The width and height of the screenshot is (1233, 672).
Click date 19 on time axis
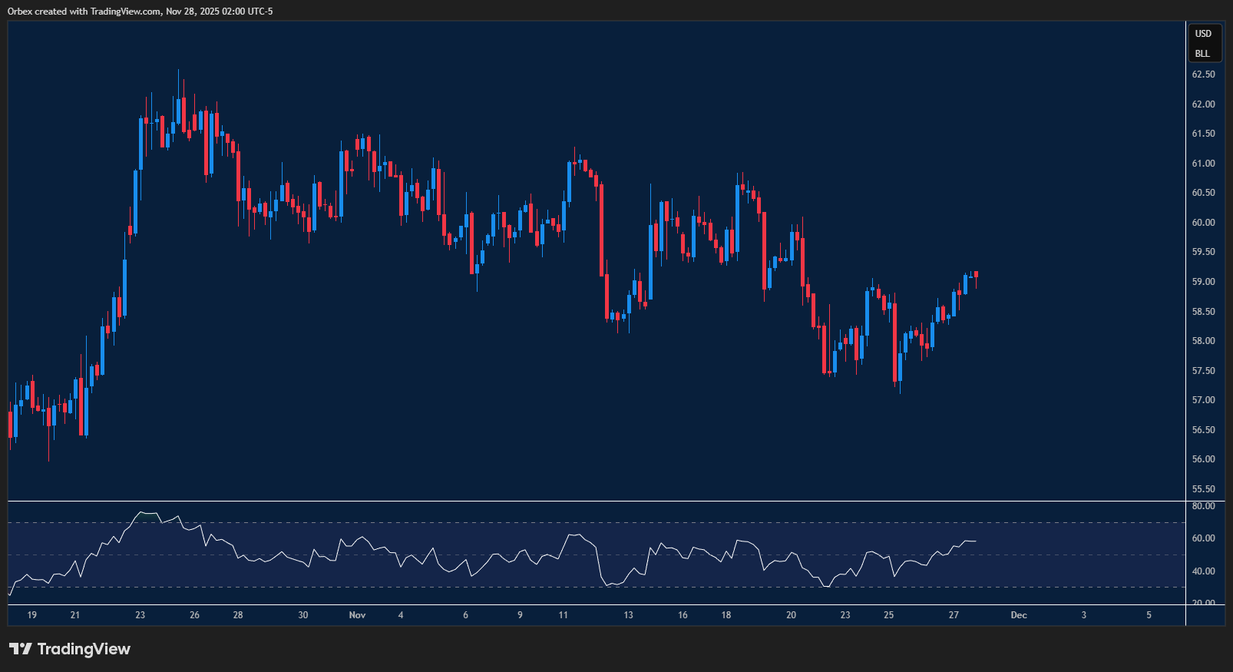(31, 615)
